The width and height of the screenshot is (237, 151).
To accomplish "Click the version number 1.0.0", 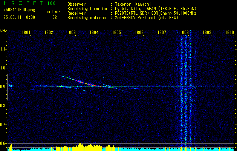I will (51, 3).
